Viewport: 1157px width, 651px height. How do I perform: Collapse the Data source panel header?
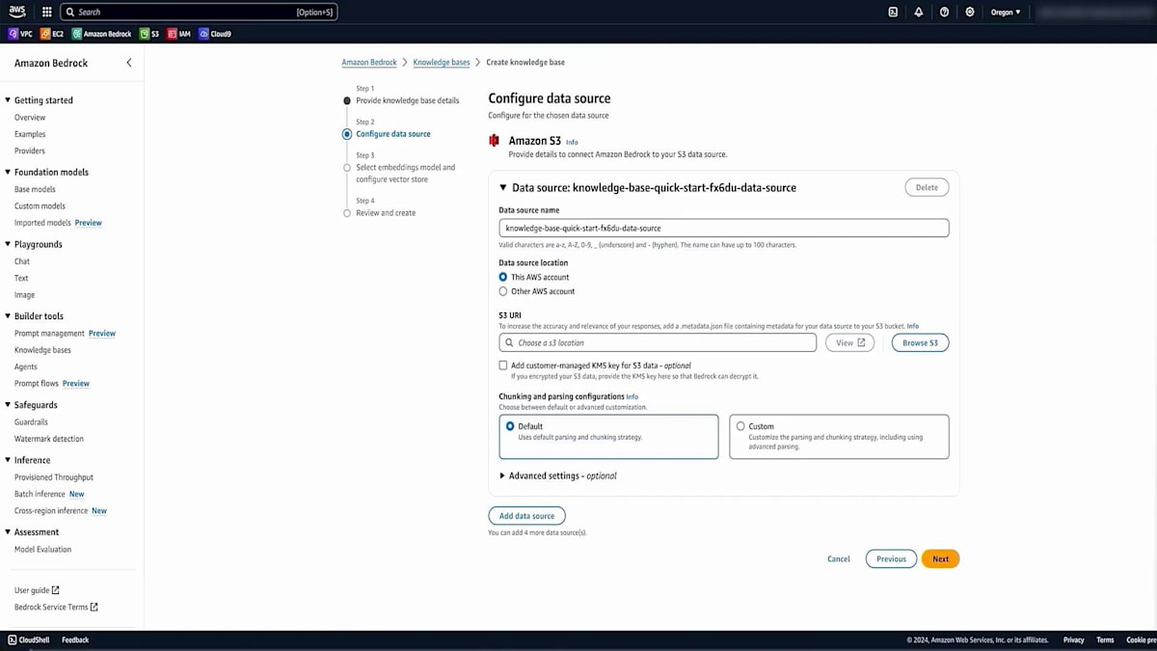click(x=503, y=188)
